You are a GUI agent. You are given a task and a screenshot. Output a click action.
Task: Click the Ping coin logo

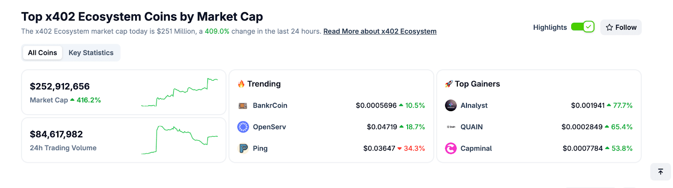243,148
